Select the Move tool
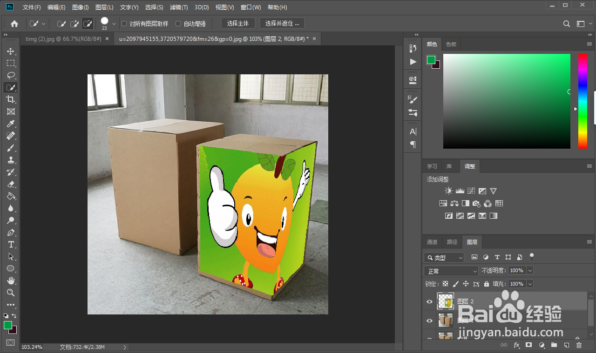 11,51
